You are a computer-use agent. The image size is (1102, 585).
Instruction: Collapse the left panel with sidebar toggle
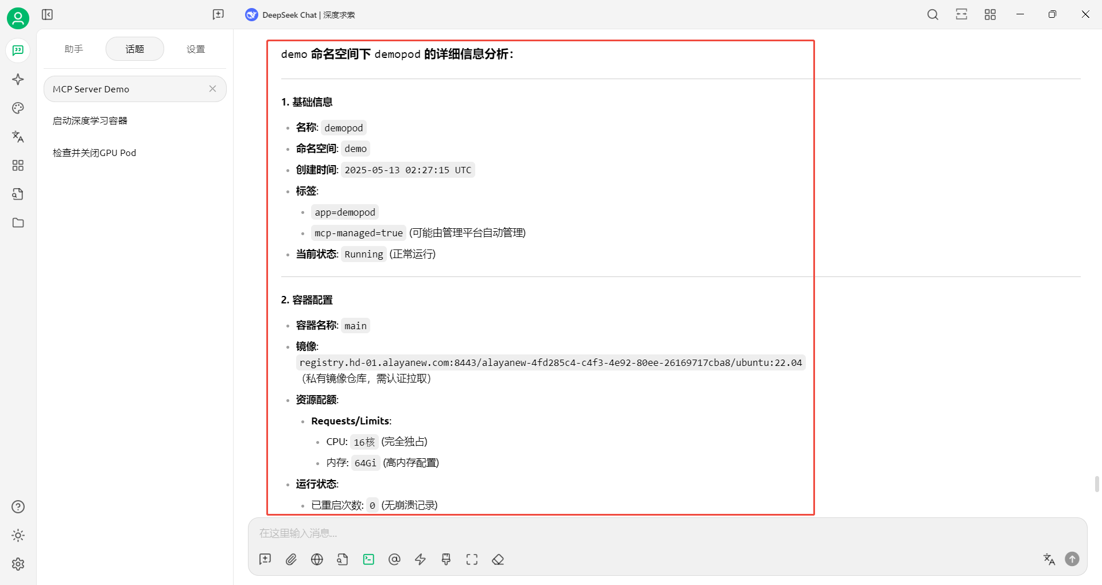pyautogui.click(x=48, y=14)
